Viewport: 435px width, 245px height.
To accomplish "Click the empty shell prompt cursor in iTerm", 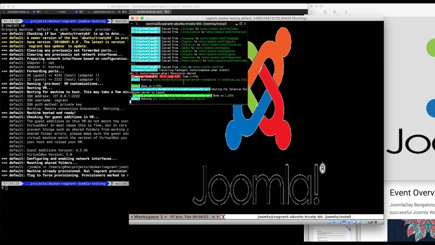I will (x=6, y=188).
